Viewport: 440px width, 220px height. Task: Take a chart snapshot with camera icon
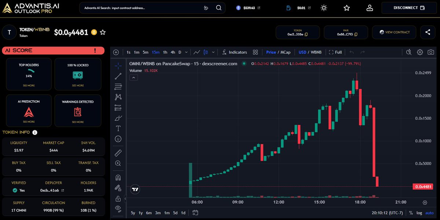pyautogui.click(x=430, y=52)
